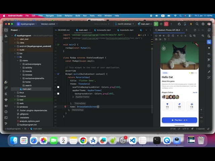Raise emulator volume up icon
215x161 pixels.
point(160,36)
